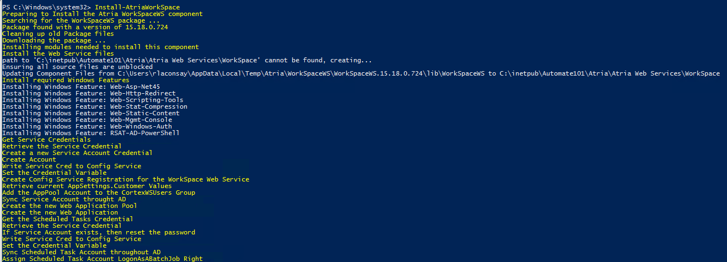Click the 'Install required Windows Features' line
The width and height of the screenshot is (727, 262).
click(x=65, y=80)
